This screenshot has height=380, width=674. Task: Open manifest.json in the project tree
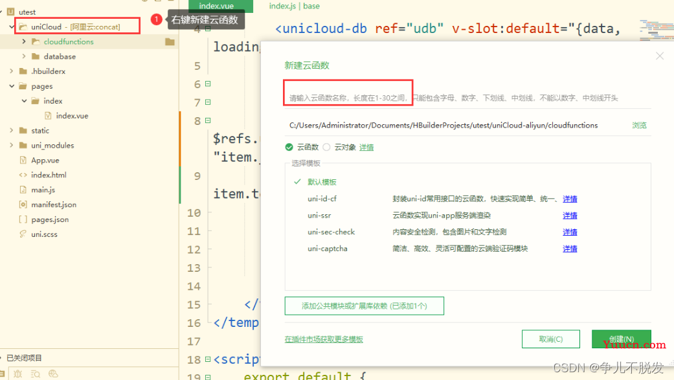54,205
